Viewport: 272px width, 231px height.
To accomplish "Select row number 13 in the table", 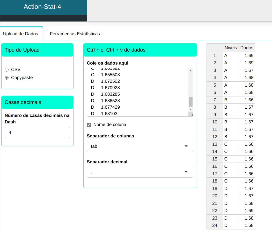I will point(215,144).
